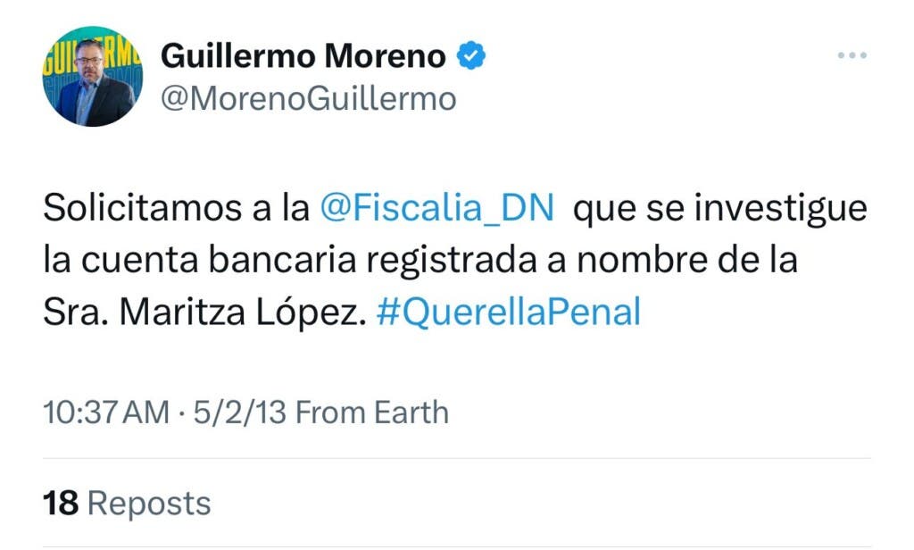
Task: Click the 10:37 AM timestamp
Action: click(x=106, y=412)
